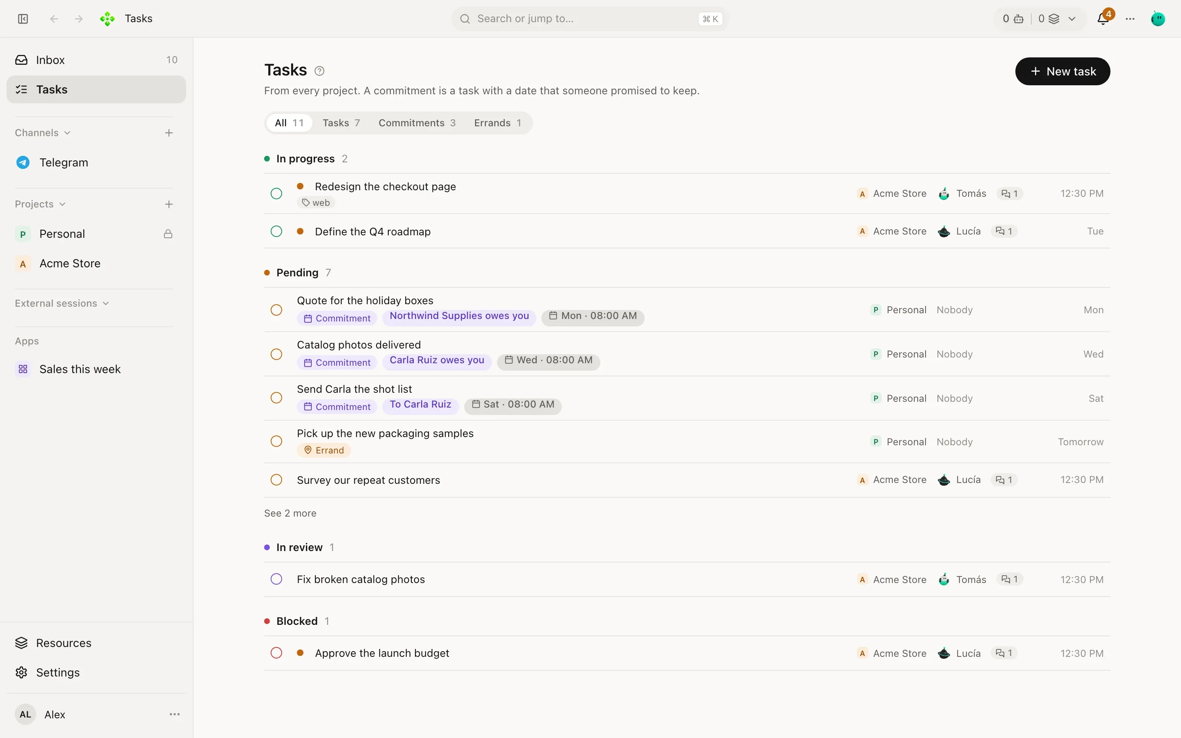Open the Approve the launch budget task
Viewport: 1181px width, 738px height.
(687, 653)
